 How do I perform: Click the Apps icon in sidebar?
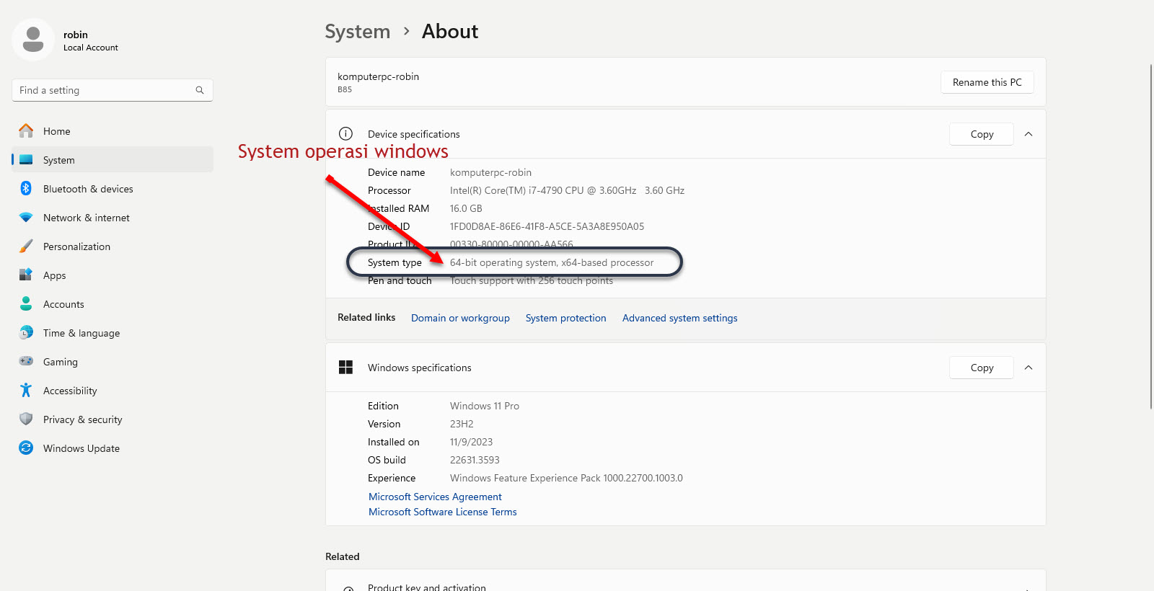tap(26, 275)
